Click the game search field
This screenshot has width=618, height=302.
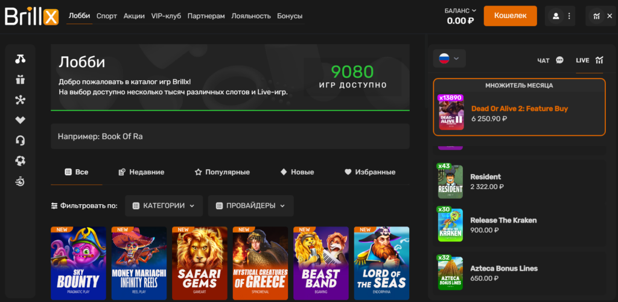[x=230, y=137]
